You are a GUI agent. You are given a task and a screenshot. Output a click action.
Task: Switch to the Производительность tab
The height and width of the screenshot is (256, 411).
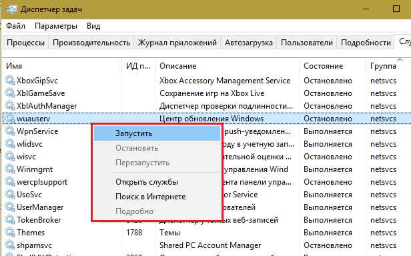tap(91, 43)
